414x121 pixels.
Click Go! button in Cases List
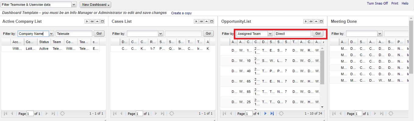pos(209,34)
